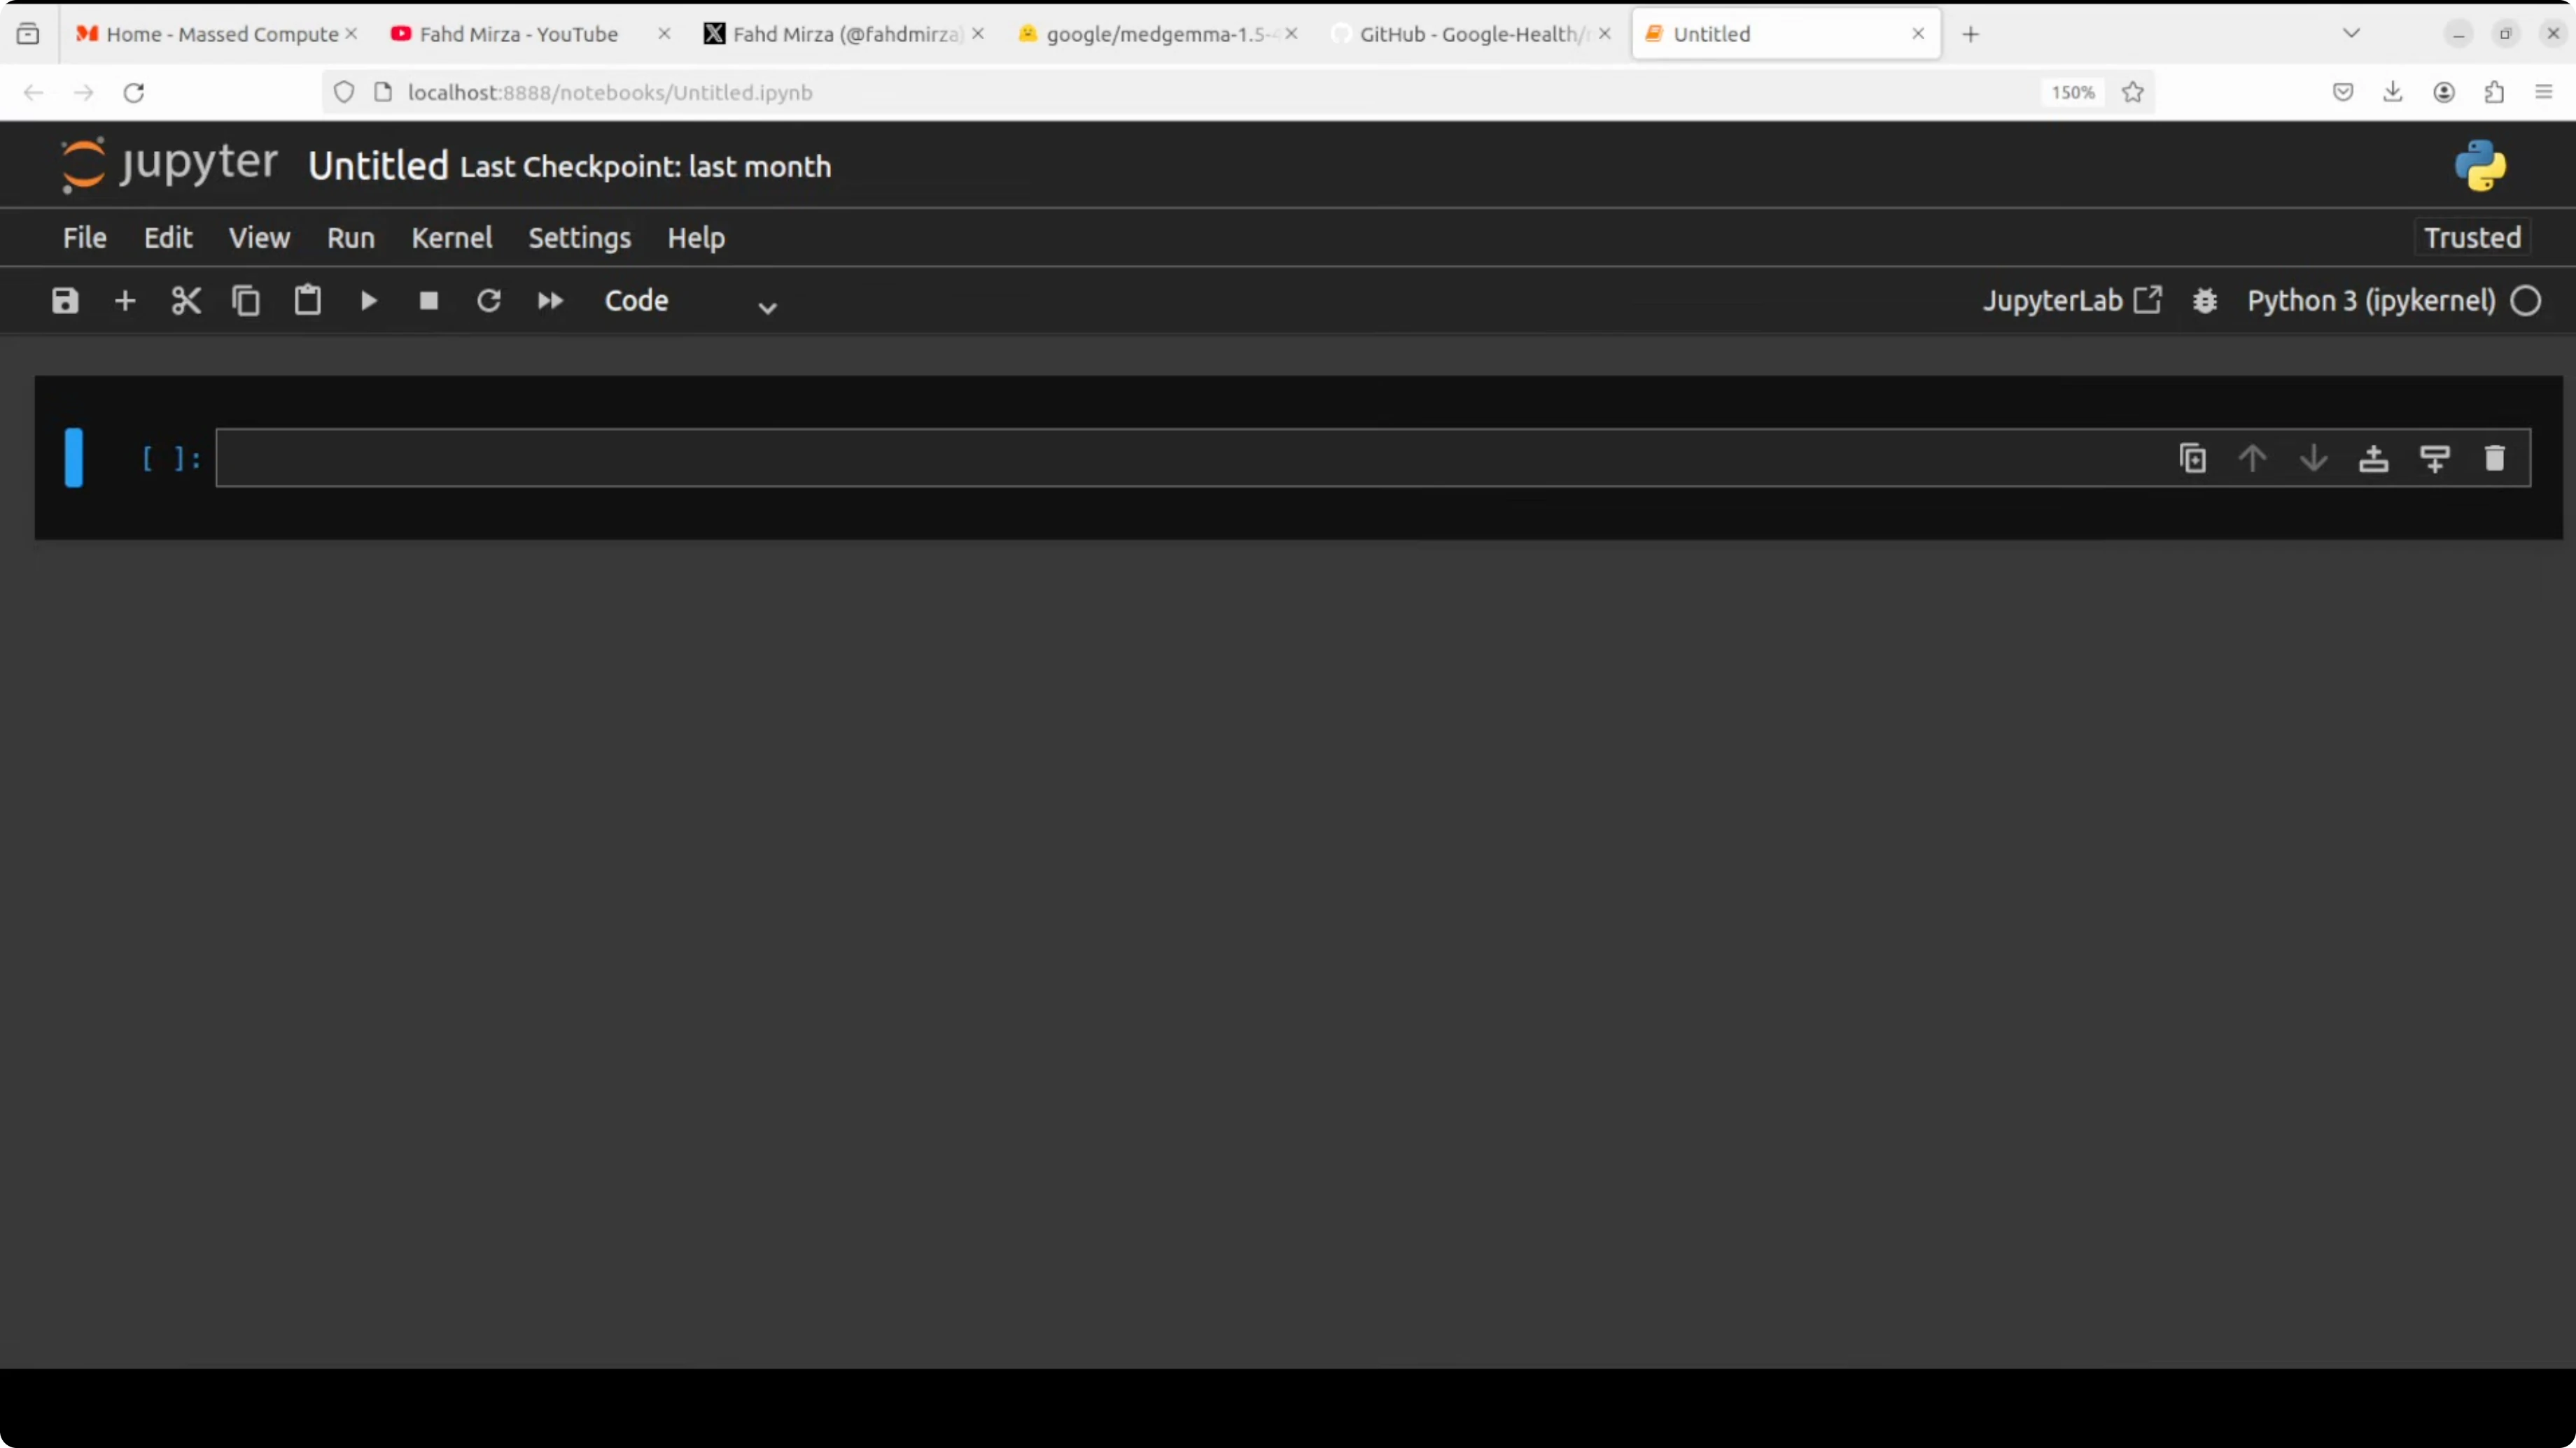
Task: Delete the cell using the trash icon
Action: click(x=2494, y=459)
